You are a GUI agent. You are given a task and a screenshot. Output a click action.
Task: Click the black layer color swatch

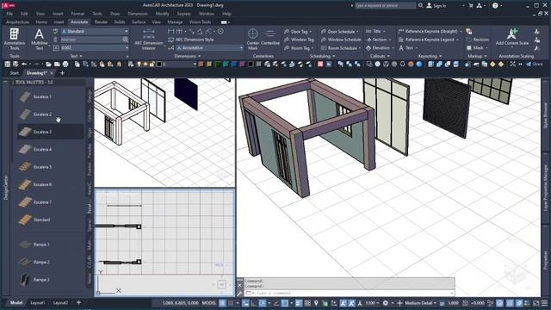158,64
